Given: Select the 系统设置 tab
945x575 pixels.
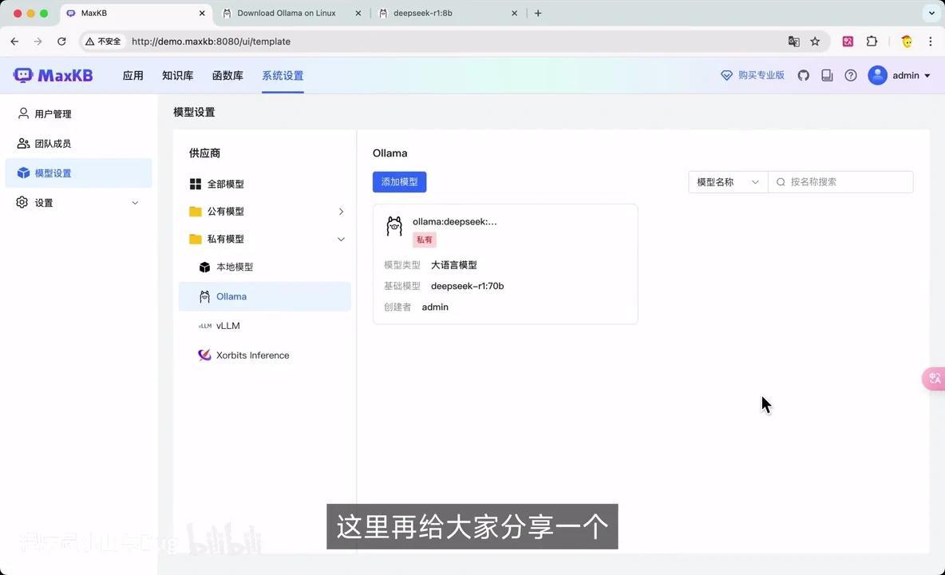Looking at the screenshot, I should click(283, 75).
